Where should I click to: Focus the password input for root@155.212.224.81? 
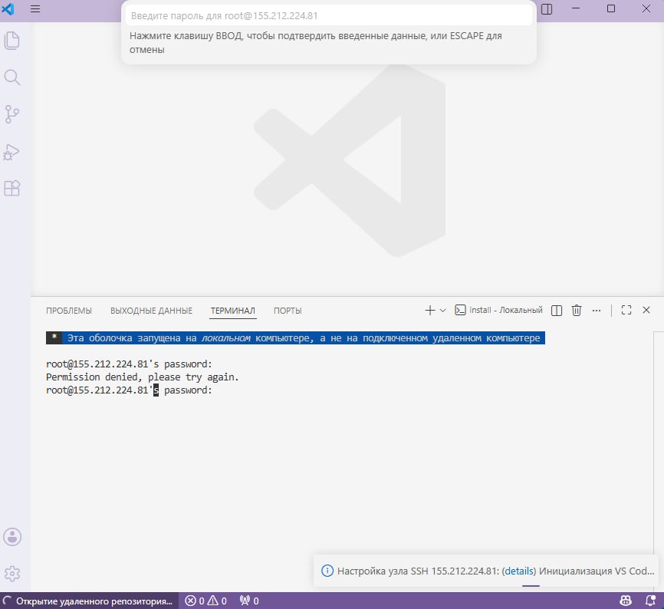329,15
